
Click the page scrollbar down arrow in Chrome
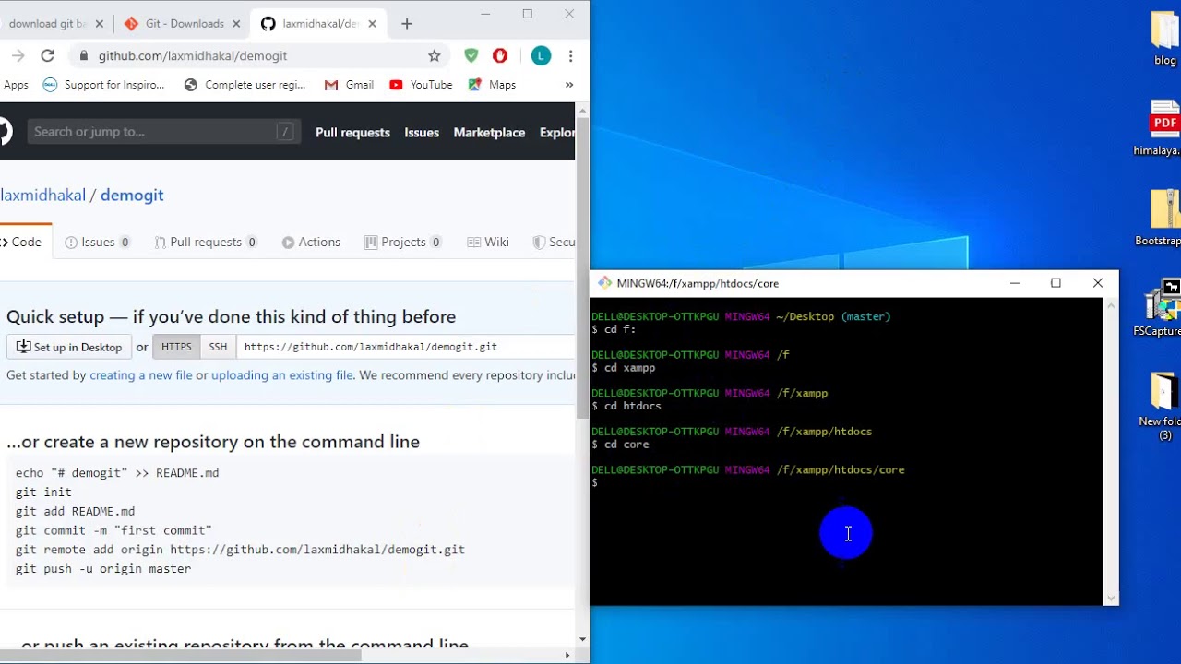pos(582,639)
